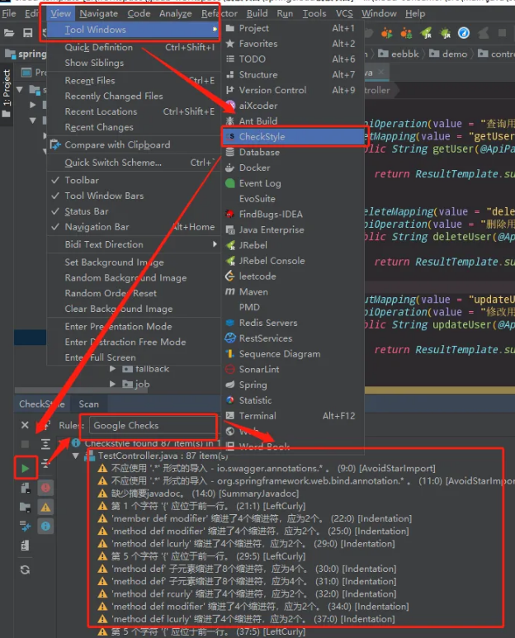
Task: Choose the RestServices tool window
Action: click(x=293, y=338)
